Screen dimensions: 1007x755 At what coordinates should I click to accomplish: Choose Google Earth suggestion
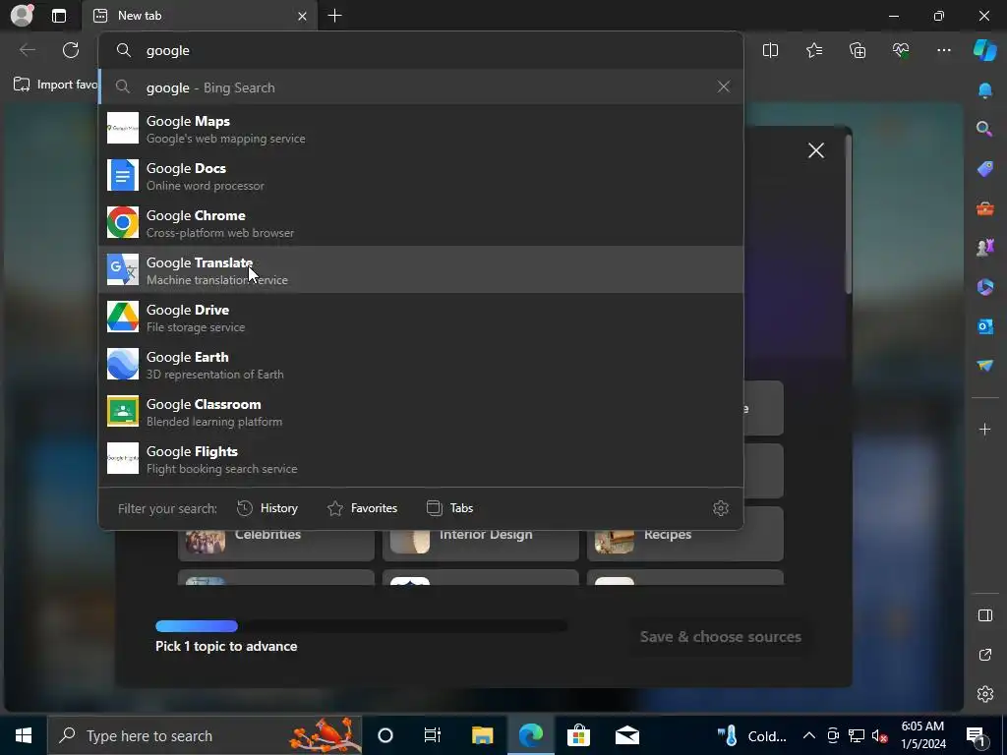[x=421, y=364]
